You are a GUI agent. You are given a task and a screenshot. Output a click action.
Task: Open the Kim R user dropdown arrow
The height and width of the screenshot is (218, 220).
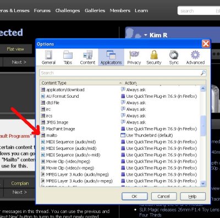pyautogui.click(x=146, y=35)
